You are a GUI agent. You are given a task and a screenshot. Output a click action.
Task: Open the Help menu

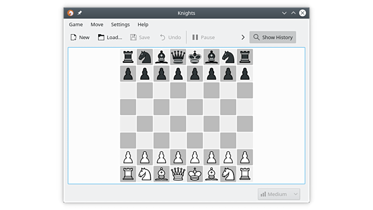coord(143,24)
